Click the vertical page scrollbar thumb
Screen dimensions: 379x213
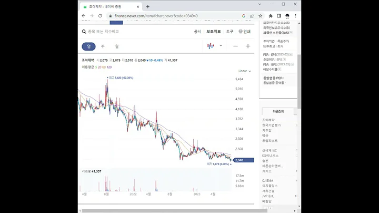(299, 82)
